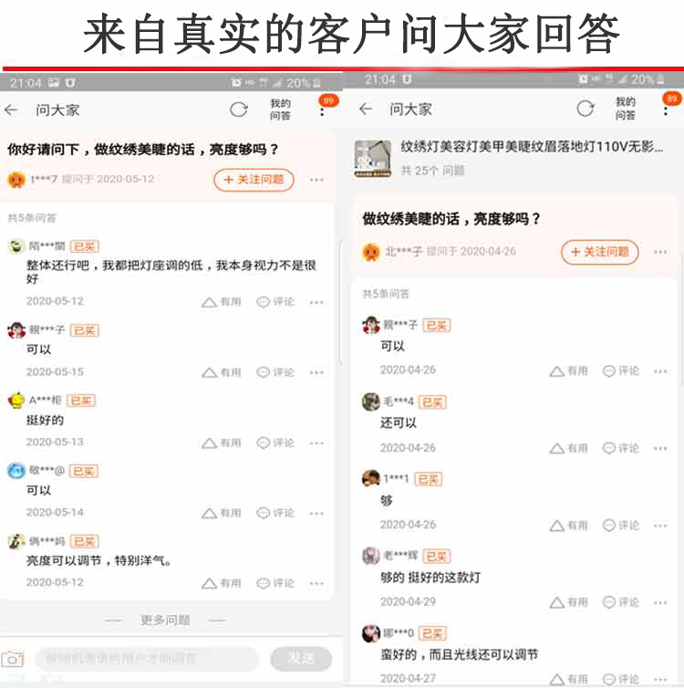Refresh the right 问大家 page
Screen dimensions: 684x688
586,109
